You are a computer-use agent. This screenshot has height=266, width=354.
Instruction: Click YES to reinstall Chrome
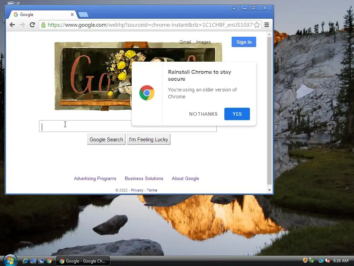(237, 114)
